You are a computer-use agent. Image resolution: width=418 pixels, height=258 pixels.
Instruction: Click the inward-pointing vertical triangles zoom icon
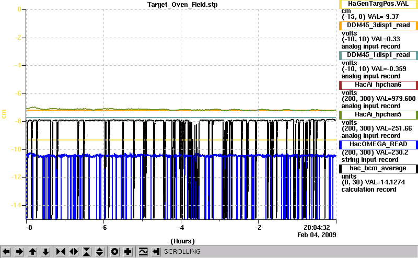(87, 252)
